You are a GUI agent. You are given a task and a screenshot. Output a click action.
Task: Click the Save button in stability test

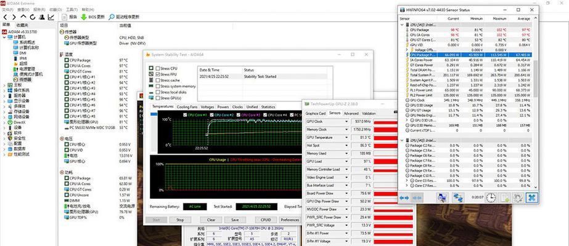point(235,220)
